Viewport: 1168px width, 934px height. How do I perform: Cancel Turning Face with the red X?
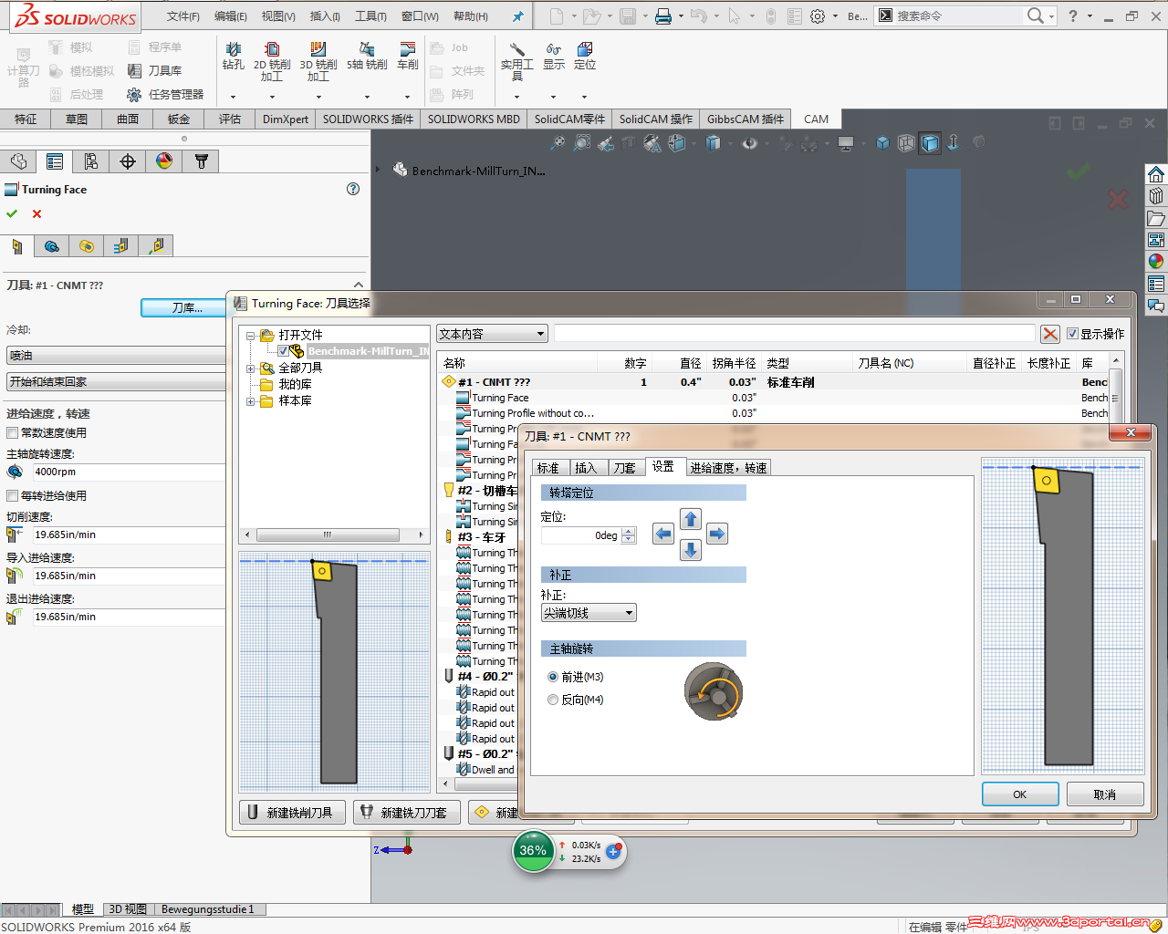point(36,213)
